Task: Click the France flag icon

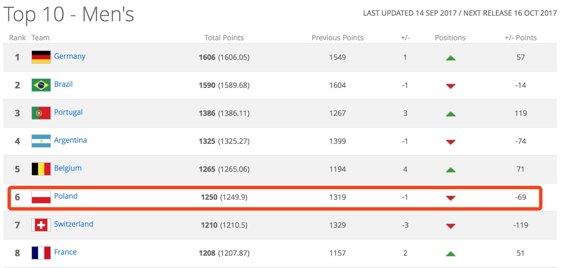Action: coord(41,253)
